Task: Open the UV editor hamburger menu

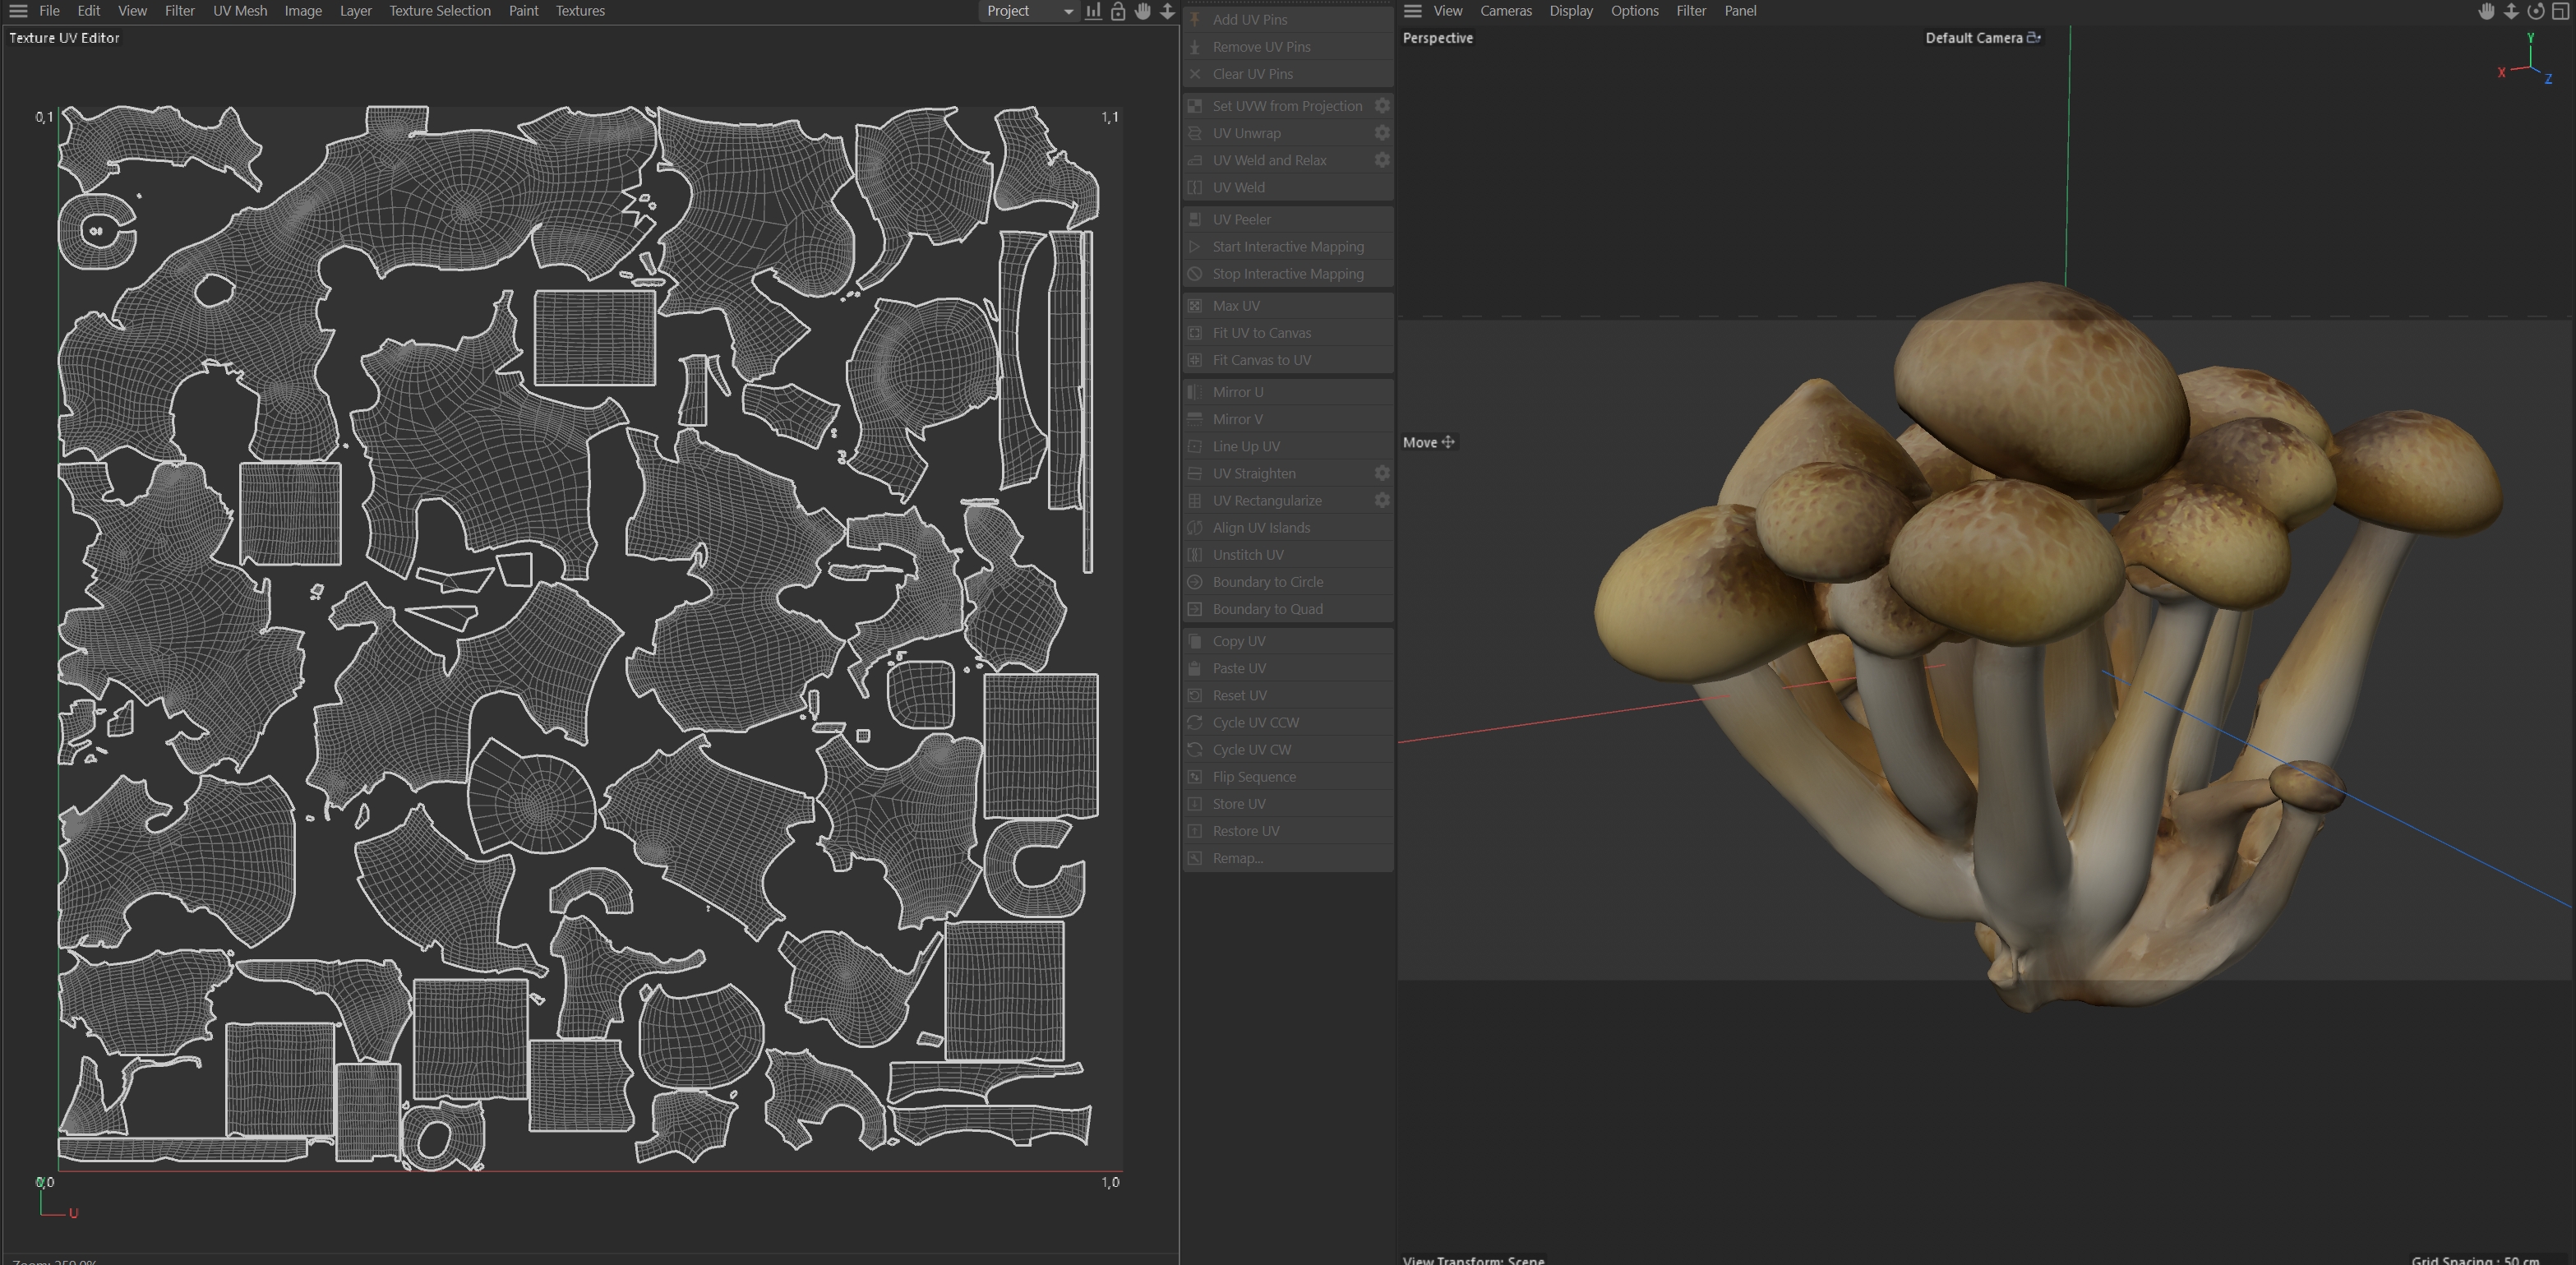Action: pyautogui.click(x=18, y=11)
